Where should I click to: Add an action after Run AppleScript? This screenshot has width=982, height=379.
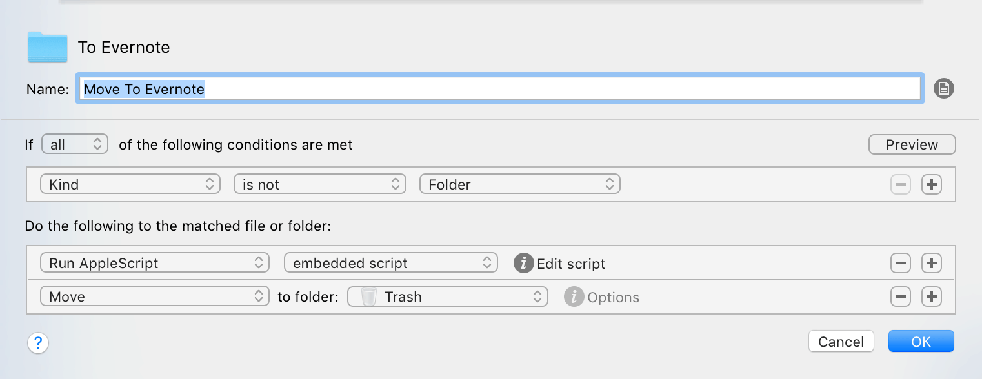tap(931, 263)
